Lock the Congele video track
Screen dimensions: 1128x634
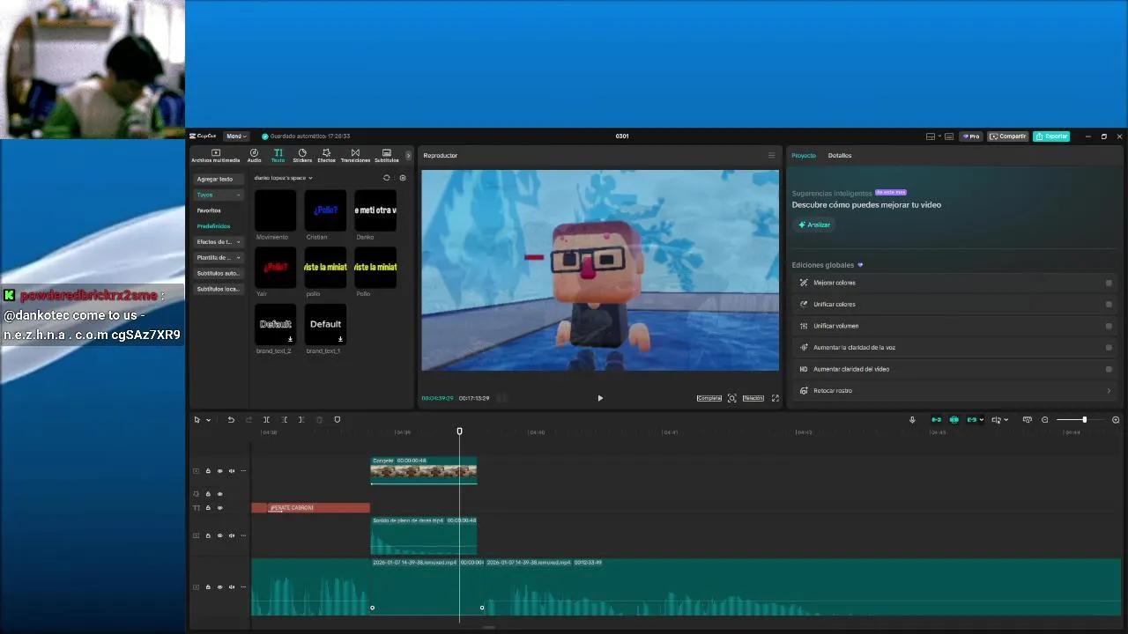tap(208, 471)
